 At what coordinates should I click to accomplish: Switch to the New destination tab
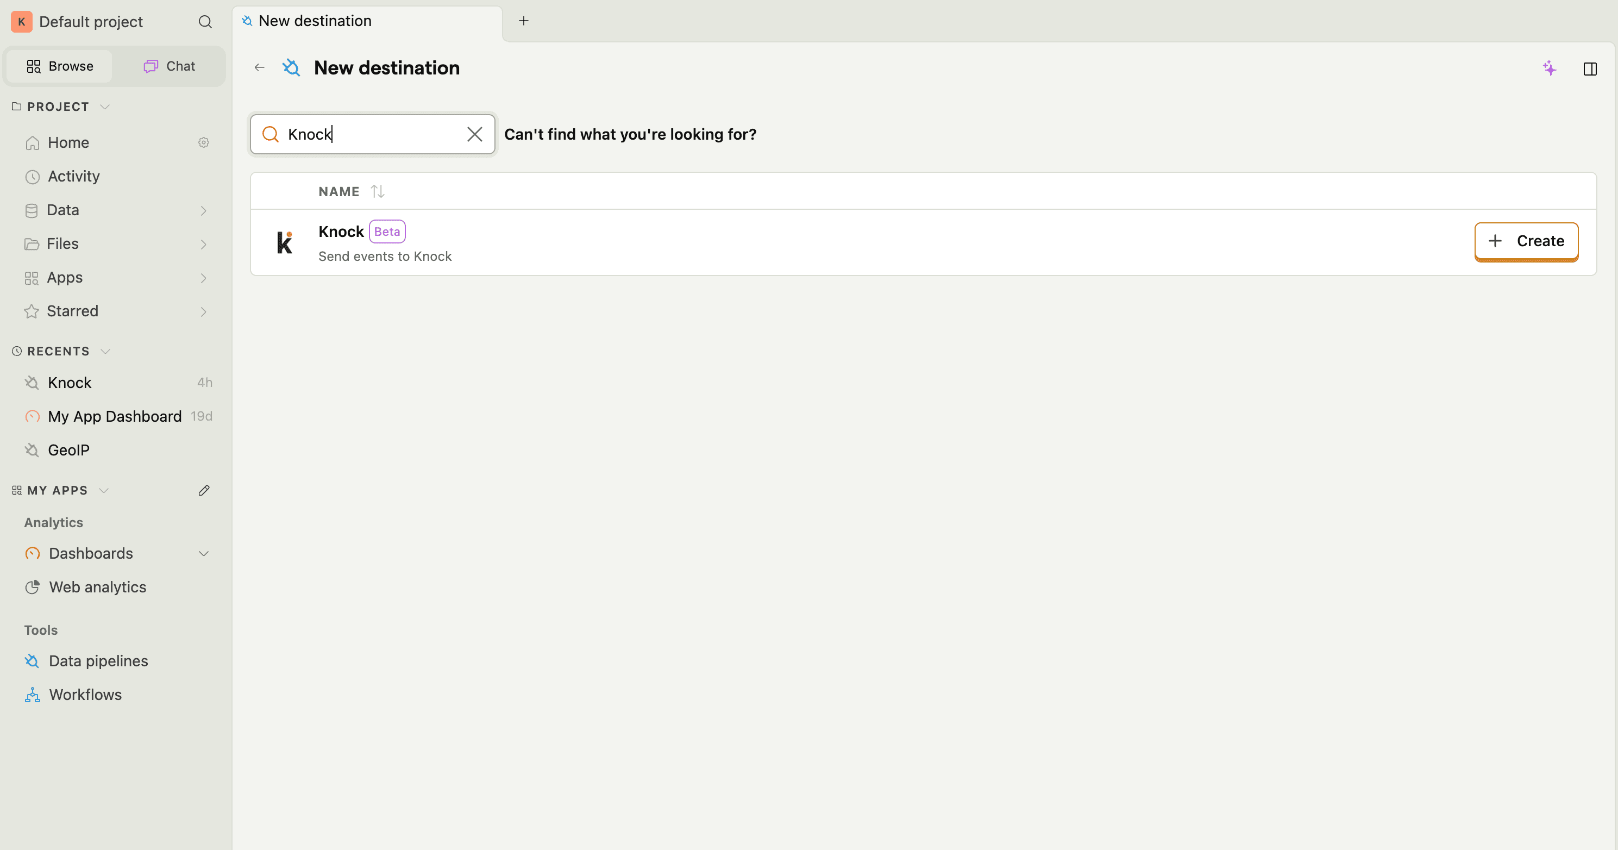point(314,21)
